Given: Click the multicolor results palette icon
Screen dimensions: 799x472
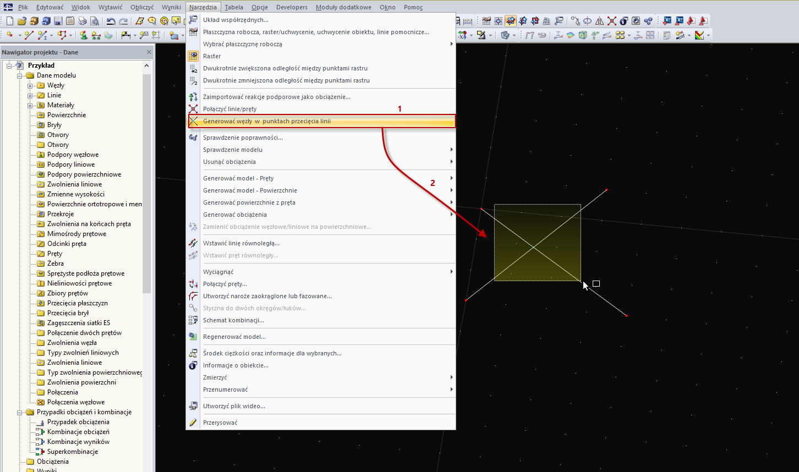Looking at the screenshot, I should coord(699,35).
